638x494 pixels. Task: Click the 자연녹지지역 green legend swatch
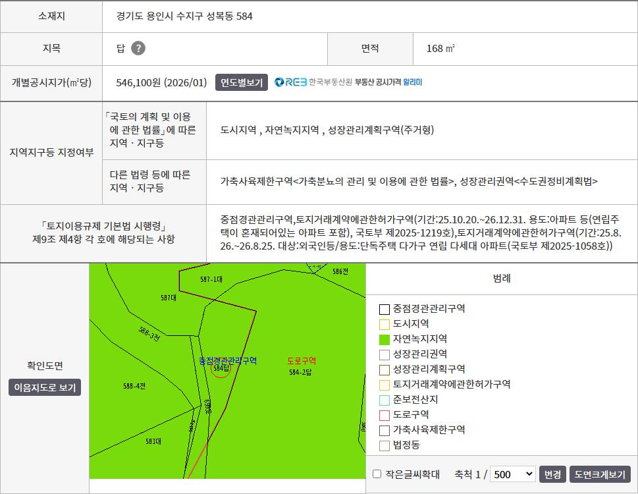click(384, 339)
